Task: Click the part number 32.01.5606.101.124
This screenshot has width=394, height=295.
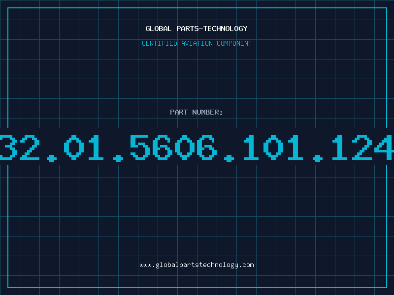Action: 197,148
